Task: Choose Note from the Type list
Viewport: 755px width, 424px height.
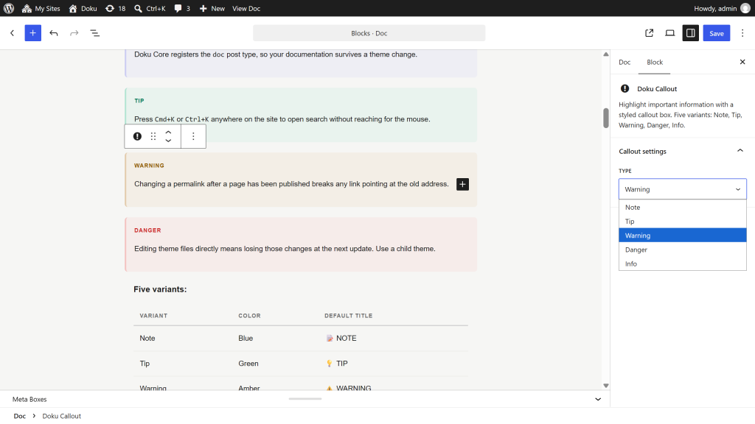Action: point(682,207)
